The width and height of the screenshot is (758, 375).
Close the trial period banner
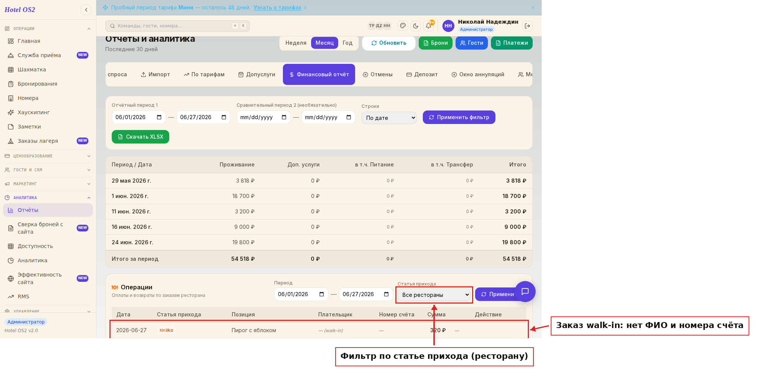point(533,8)
